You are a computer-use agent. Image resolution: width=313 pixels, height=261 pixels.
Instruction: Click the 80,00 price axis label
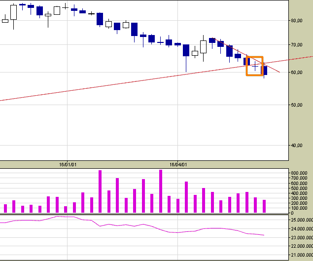(x=297, y=21)
